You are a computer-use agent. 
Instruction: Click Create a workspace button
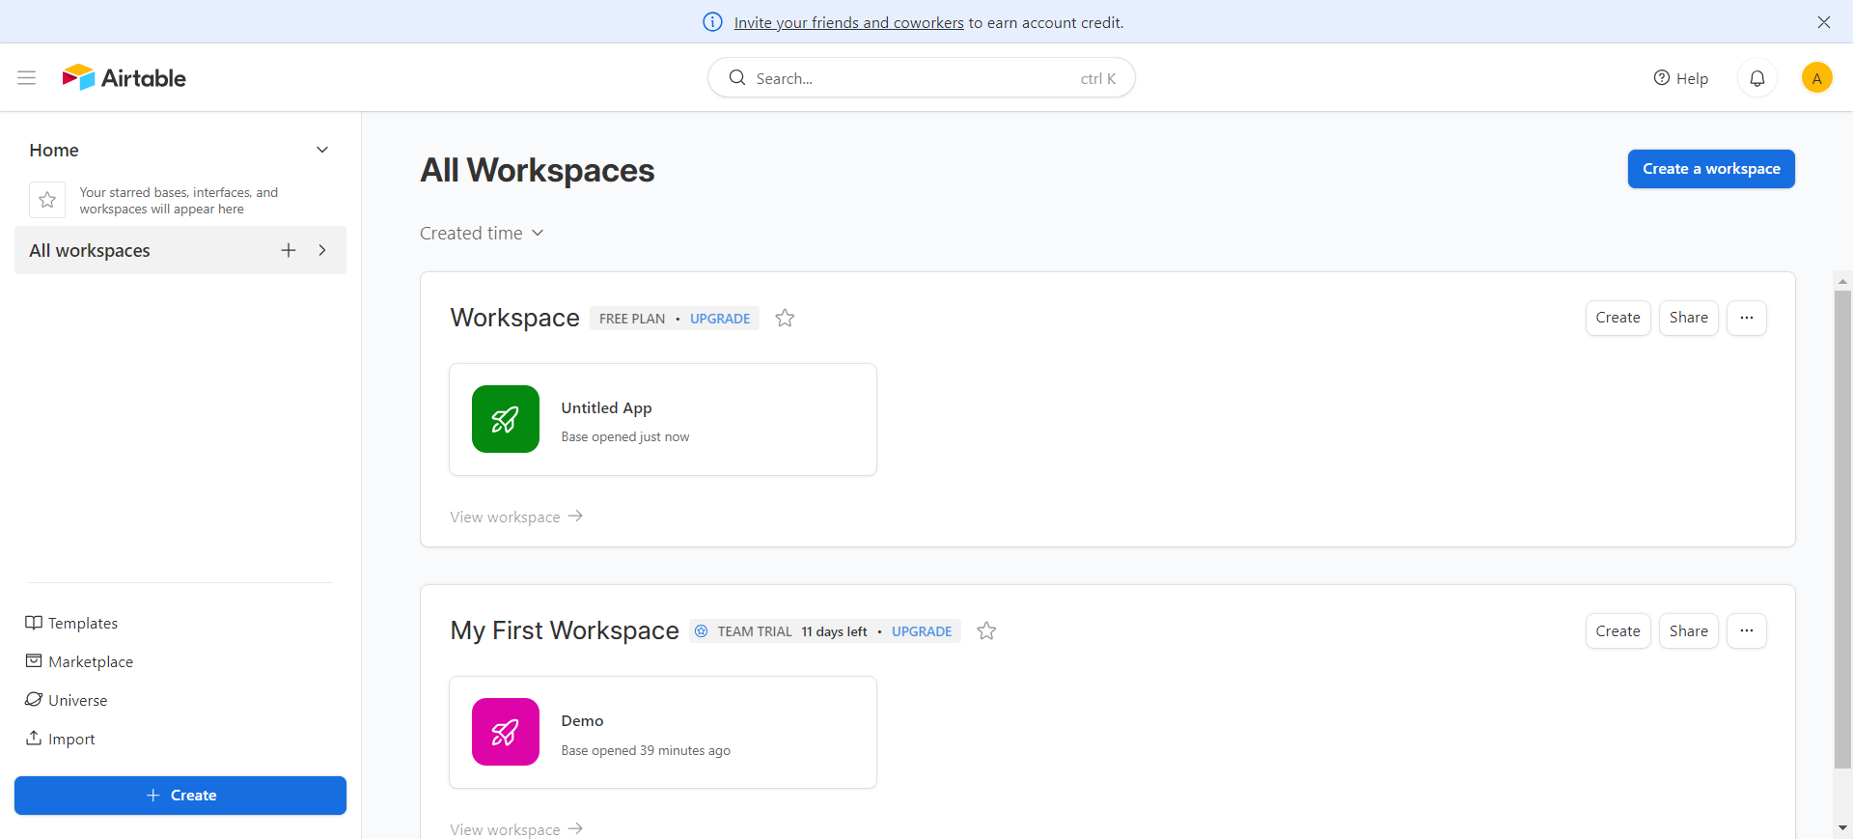tap(1711, 169)
